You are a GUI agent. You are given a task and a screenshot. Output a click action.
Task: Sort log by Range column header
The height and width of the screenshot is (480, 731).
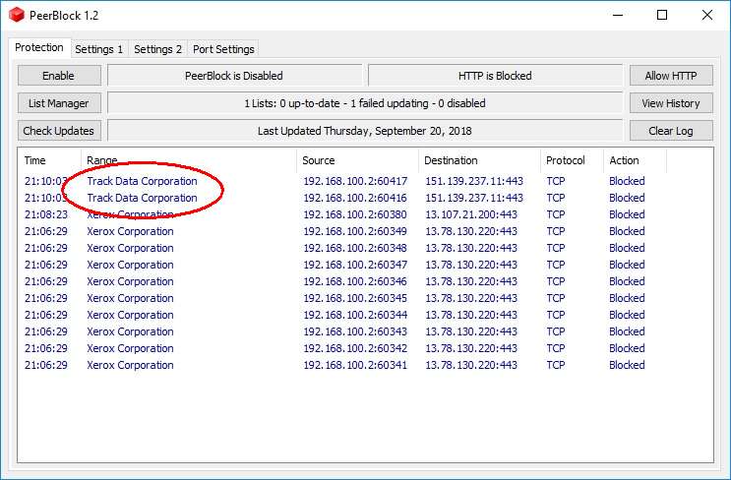[189, 160]
